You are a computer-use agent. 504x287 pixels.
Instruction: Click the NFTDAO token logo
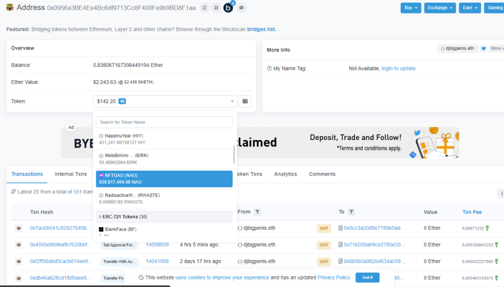[x=101, y=176]
